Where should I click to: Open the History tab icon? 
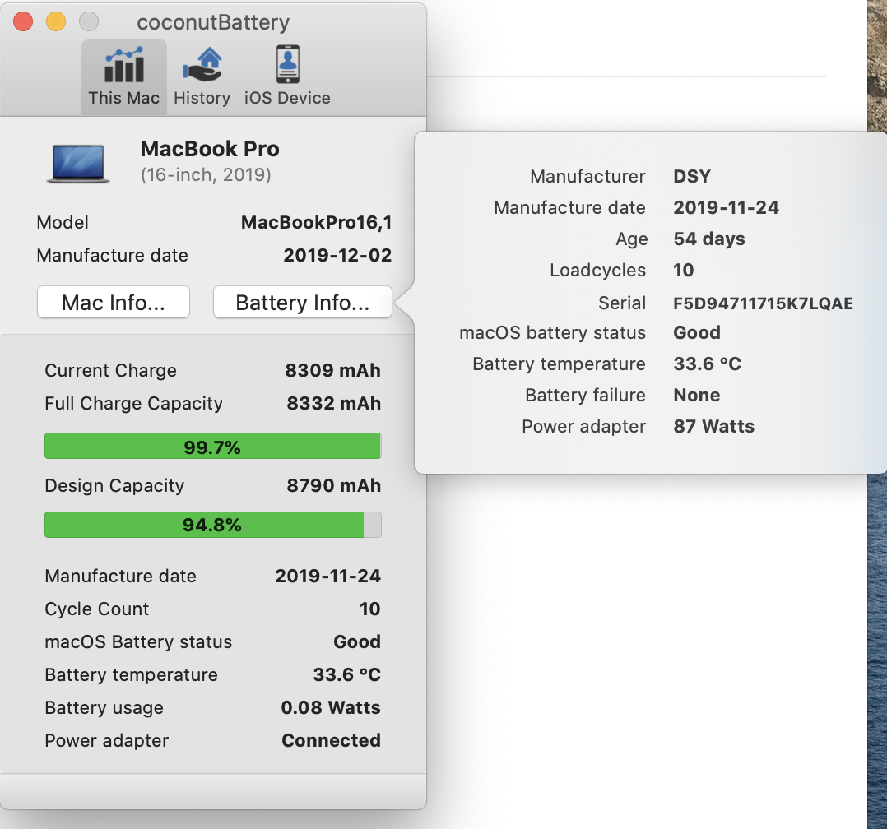tap(202, 64)
